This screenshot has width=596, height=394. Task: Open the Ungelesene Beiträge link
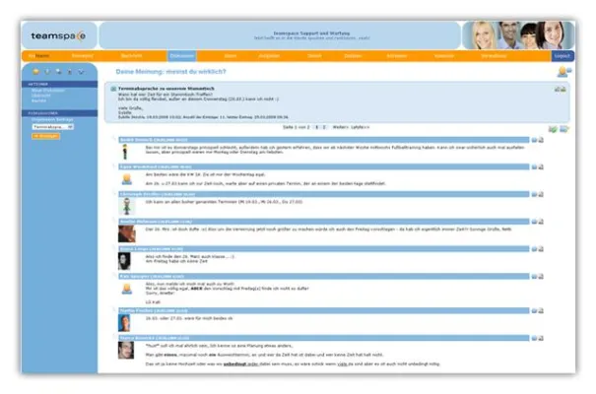(52, 119)
